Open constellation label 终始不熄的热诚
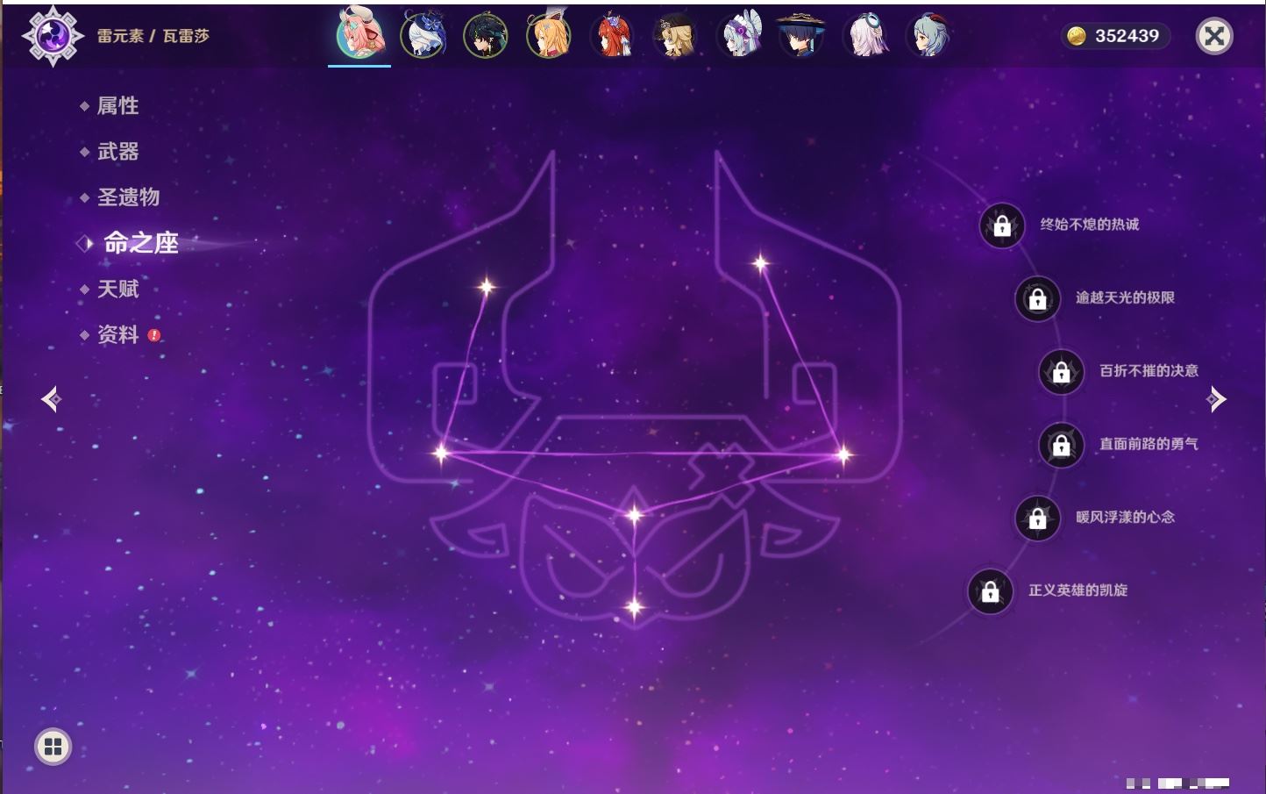 coord(1090,225)
